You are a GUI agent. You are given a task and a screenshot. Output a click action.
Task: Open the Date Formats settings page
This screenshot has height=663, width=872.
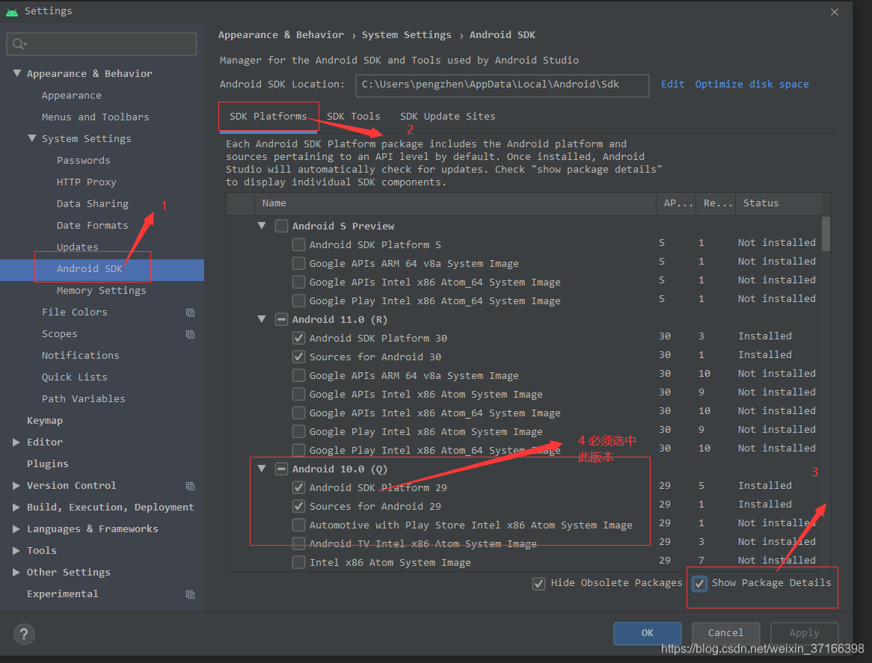click(x=92, y=226)
